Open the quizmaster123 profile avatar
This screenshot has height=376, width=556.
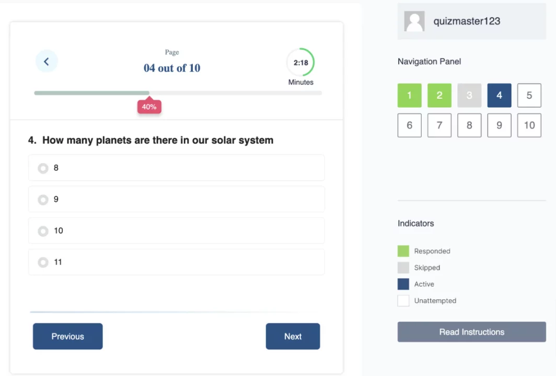click(414, 21)
